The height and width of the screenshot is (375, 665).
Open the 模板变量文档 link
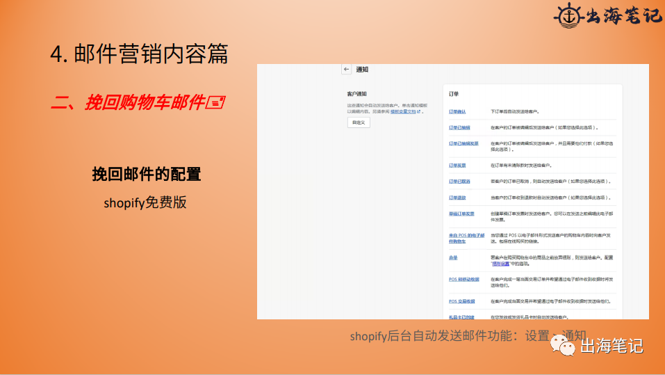coord(403,112)
